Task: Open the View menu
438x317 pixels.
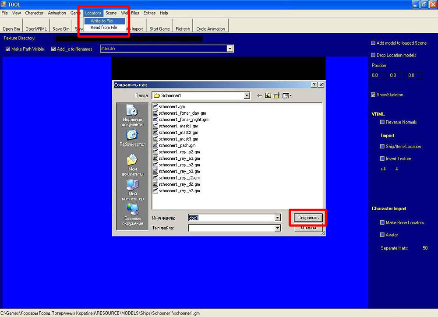Action: pos(16,13)
